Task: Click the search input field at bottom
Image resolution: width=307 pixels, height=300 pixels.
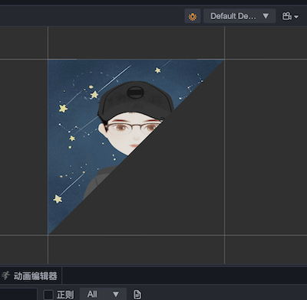Action: click(x=18, y=295)
